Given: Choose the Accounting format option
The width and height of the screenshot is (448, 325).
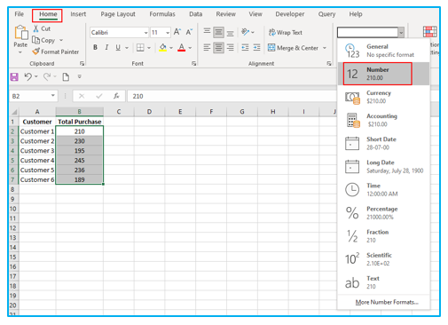Looking at the screenshot, I should [383, 120].
